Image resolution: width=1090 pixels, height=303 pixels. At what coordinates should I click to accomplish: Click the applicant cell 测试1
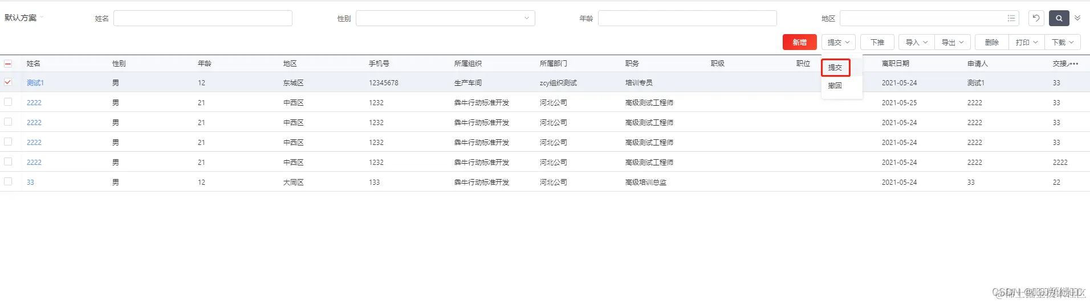click(976, 83)
